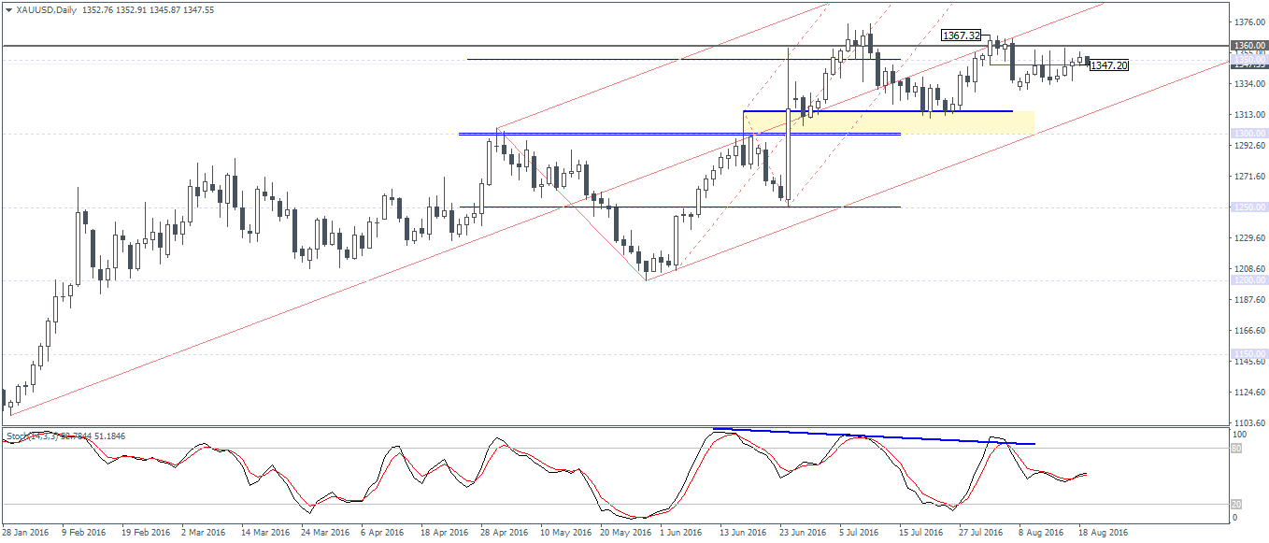Image resolution: width=1269 pixels, height=543 pixels.
Task: Click the 1347.20 price label
Action: (x=1108, y=65)
